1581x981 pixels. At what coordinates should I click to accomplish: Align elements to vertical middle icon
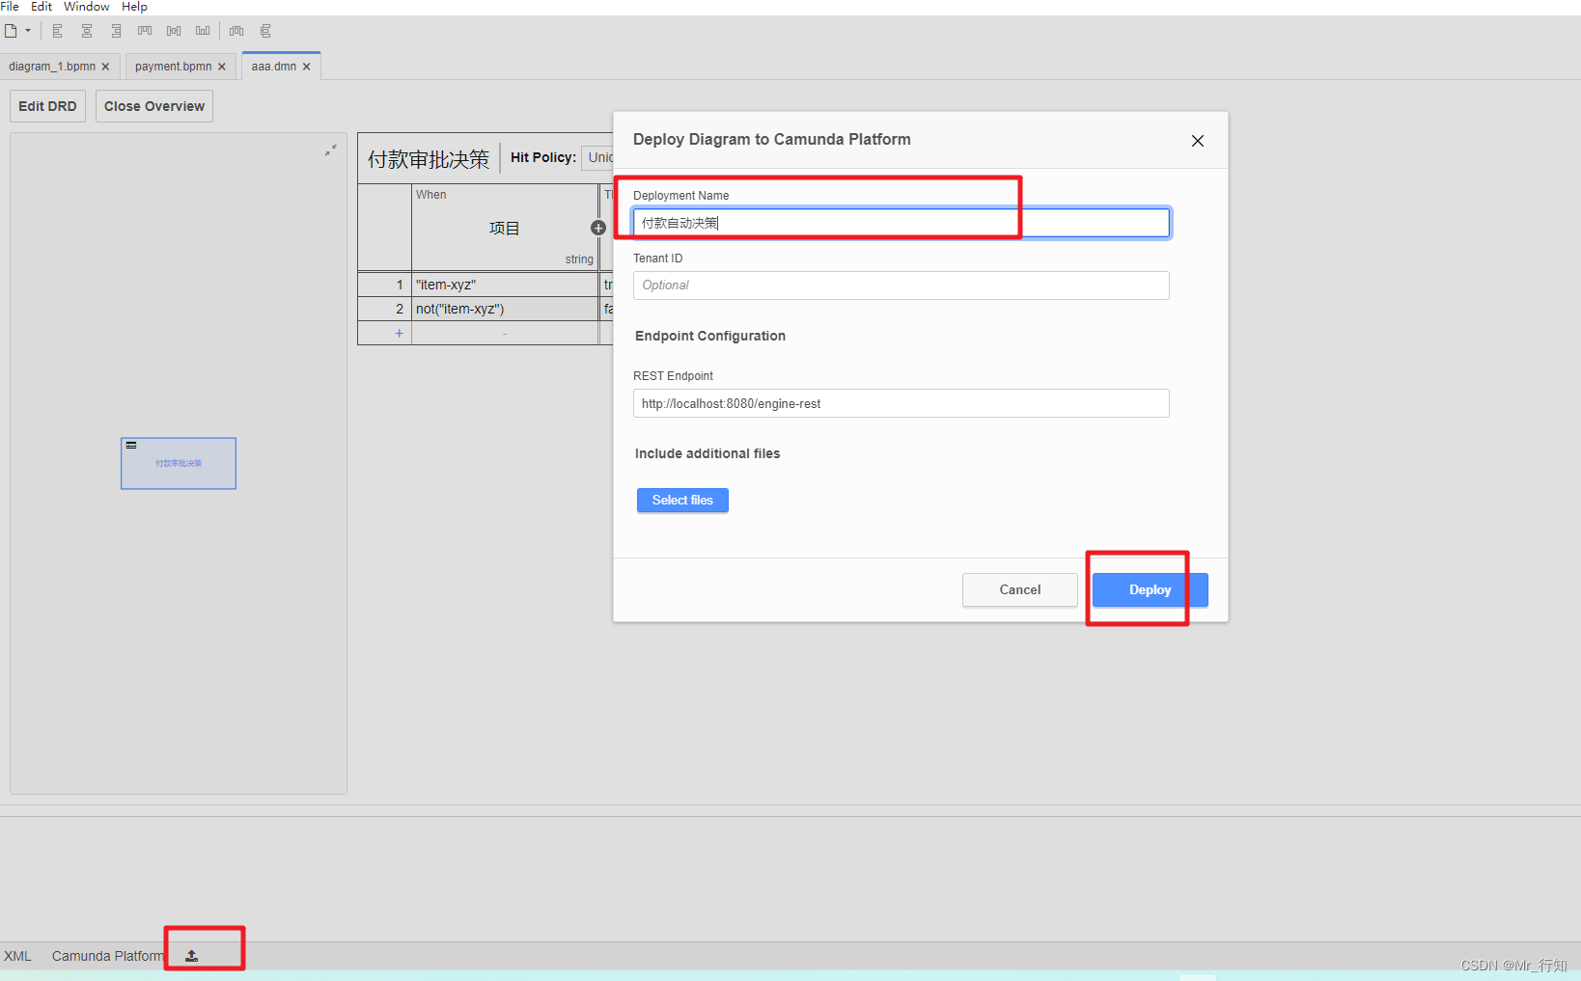pyautogui.click(x=174, y=31)
